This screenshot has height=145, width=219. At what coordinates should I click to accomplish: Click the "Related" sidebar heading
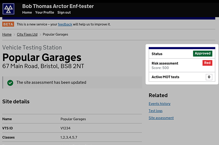click(x=158, y=95)
